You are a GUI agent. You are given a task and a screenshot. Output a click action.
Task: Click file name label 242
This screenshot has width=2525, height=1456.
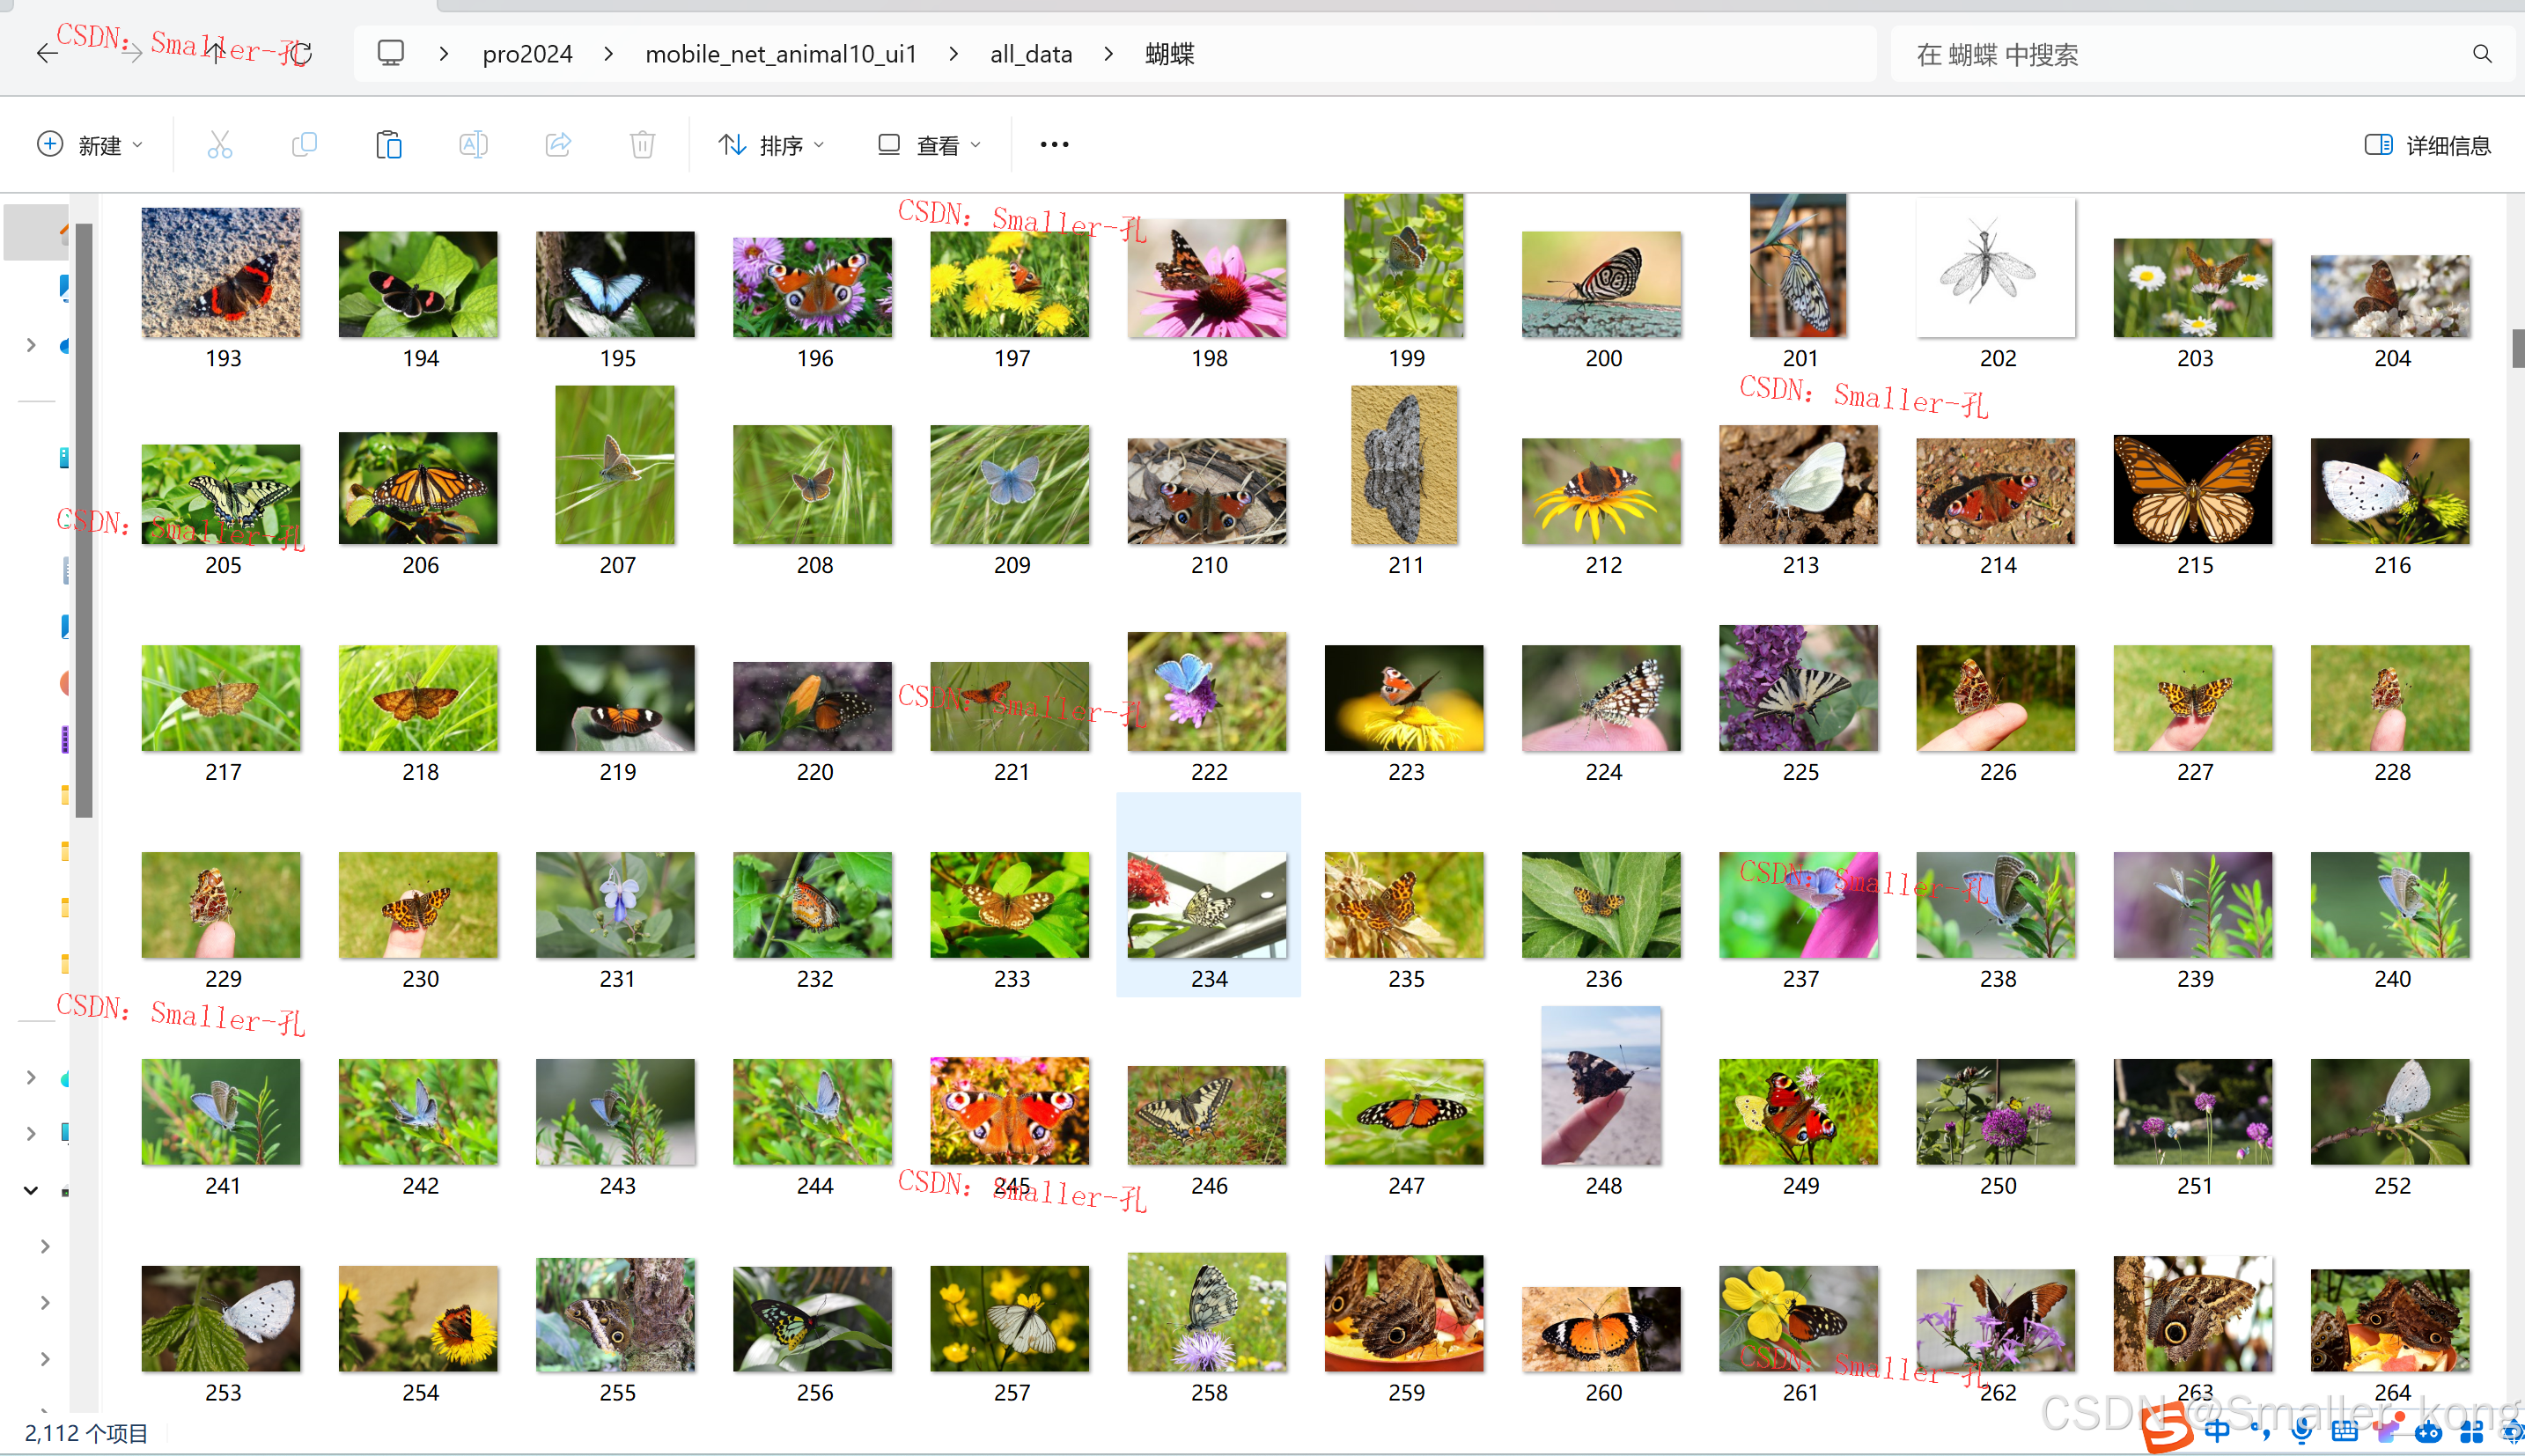(x=420, y=1186)
